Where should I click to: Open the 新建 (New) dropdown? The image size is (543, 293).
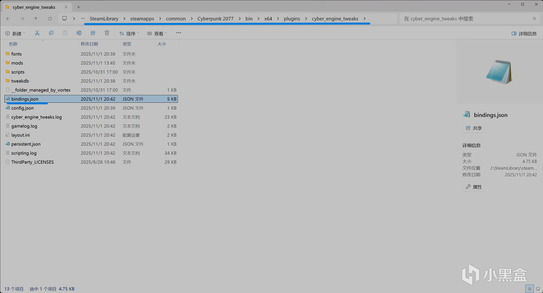click(x=15, y=34)
